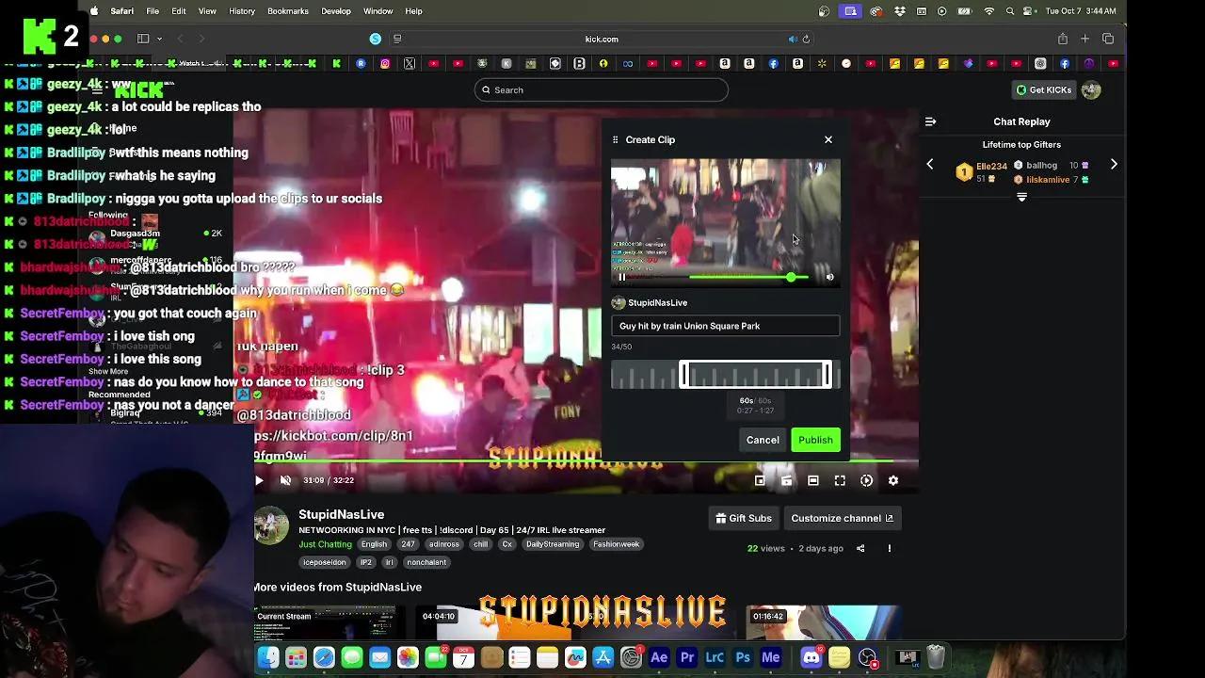Open Premiere Pro from the Dock
Screen dimensions: 1205x678
687,657
